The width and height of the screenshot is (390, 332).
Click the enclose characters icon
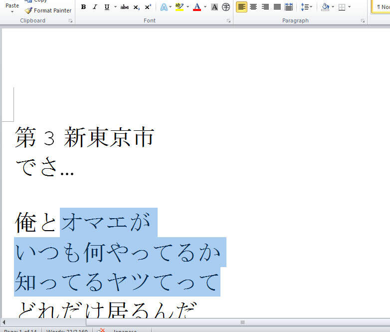pos(226,7)
